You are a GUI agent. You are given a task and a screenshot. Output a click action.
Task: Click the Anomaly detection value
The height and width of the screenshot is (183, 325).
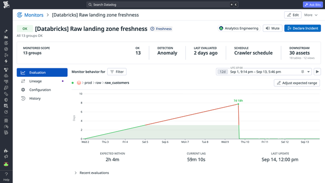coord(167,53)
